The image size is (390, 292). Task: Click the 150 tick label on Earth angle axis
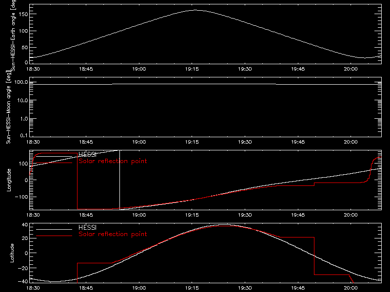click(23, 14)
